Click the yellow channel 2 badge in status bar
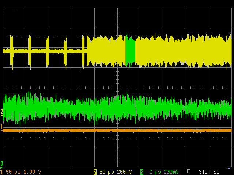 click(x=95, y=172)
